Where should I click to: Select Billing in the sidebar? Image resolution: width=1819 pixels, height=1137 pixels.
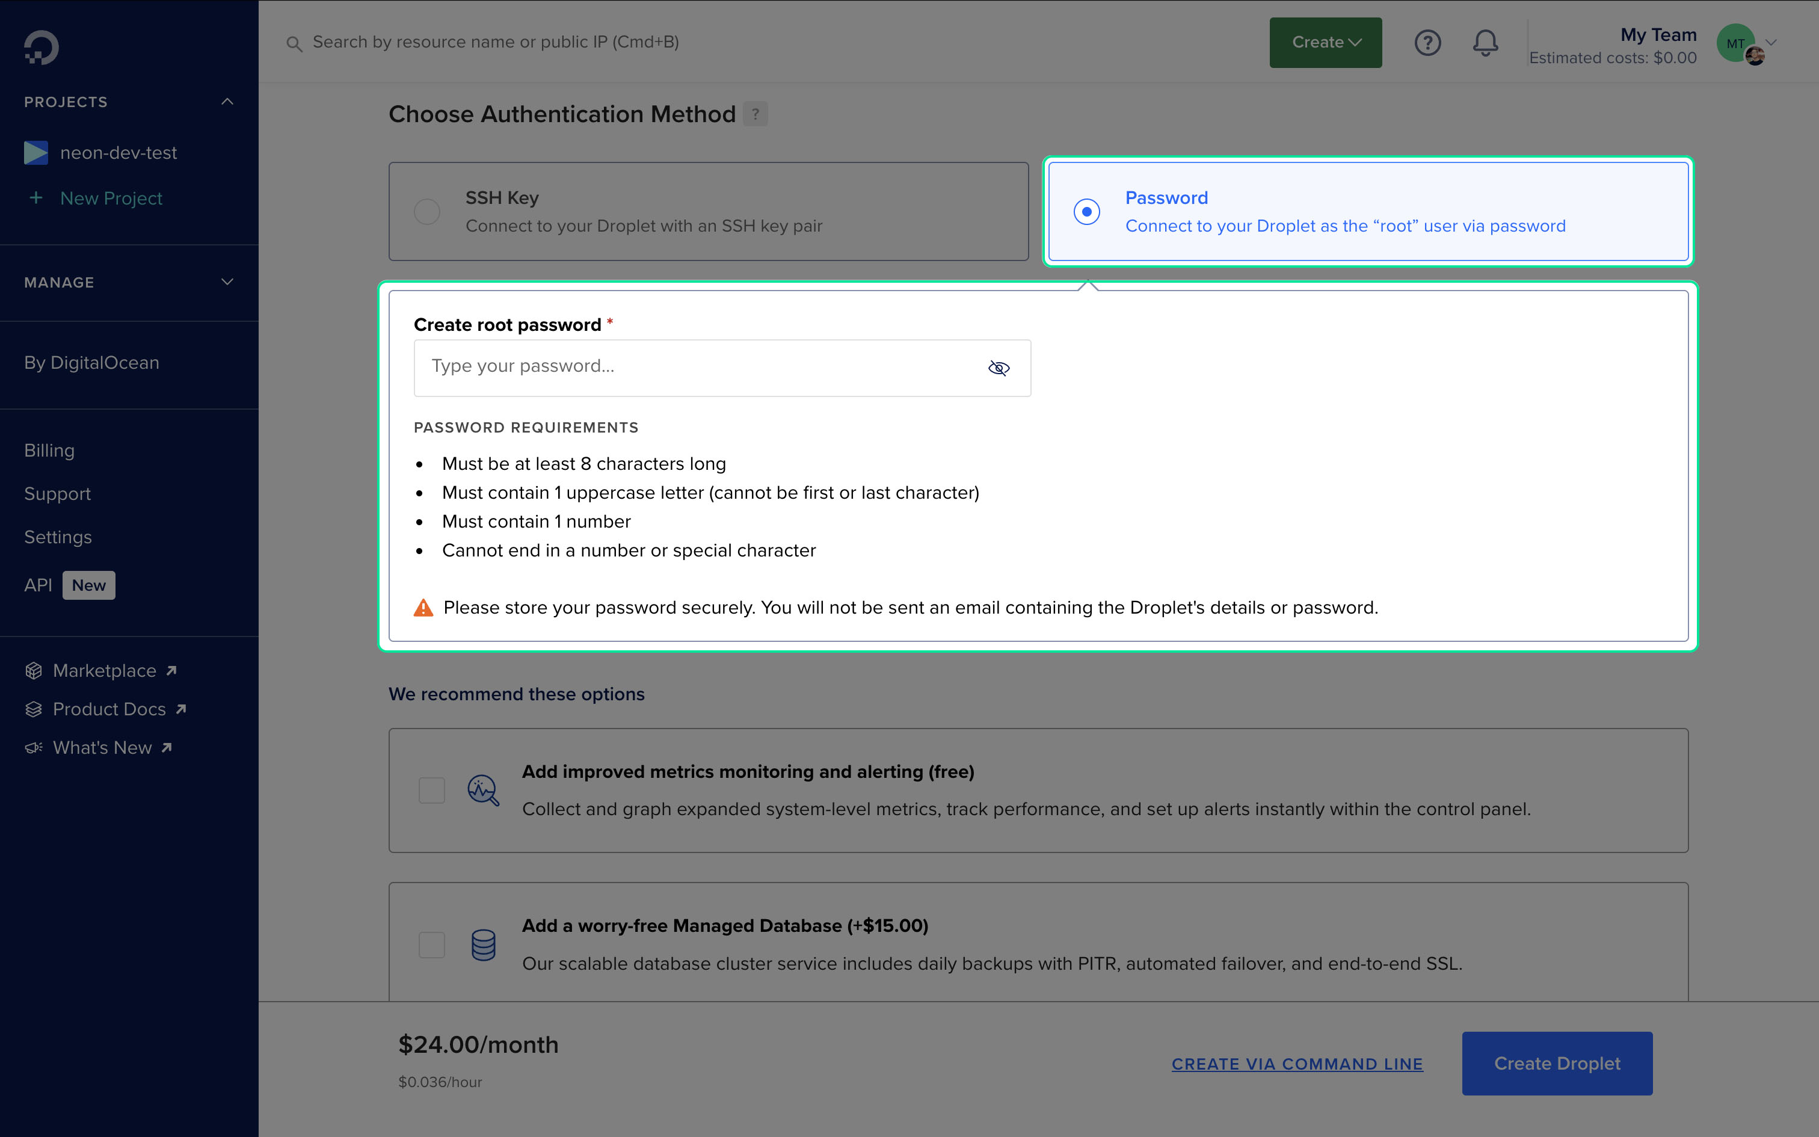49,450
